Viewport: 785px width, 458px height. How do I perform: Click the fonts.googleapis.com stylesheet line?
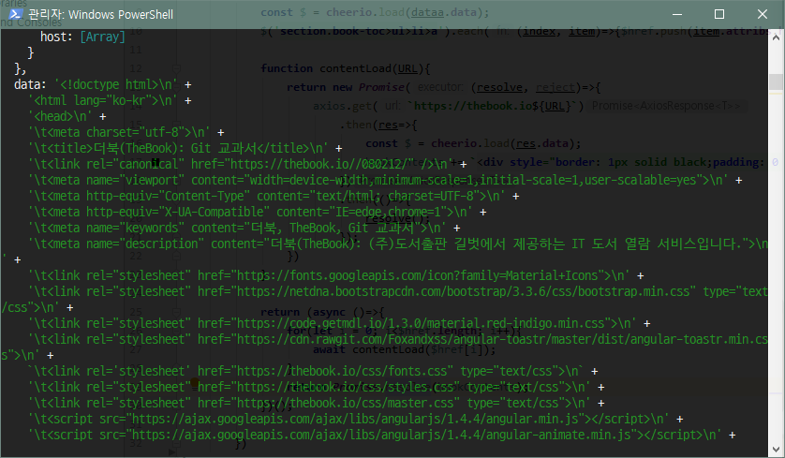[x=335, y=275]
